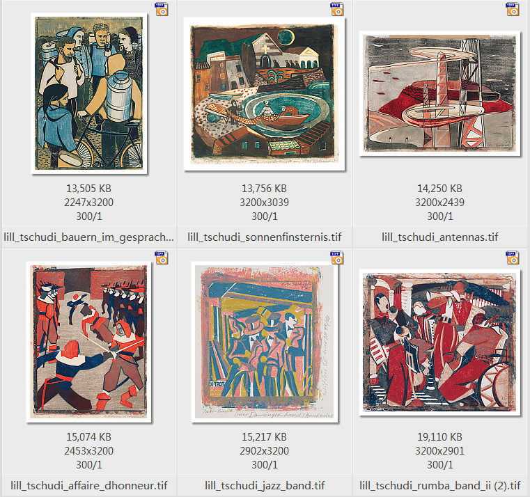
Task: Click filename lill_tschudi_sonnenfinsternis.tif label
Action: 265,237
